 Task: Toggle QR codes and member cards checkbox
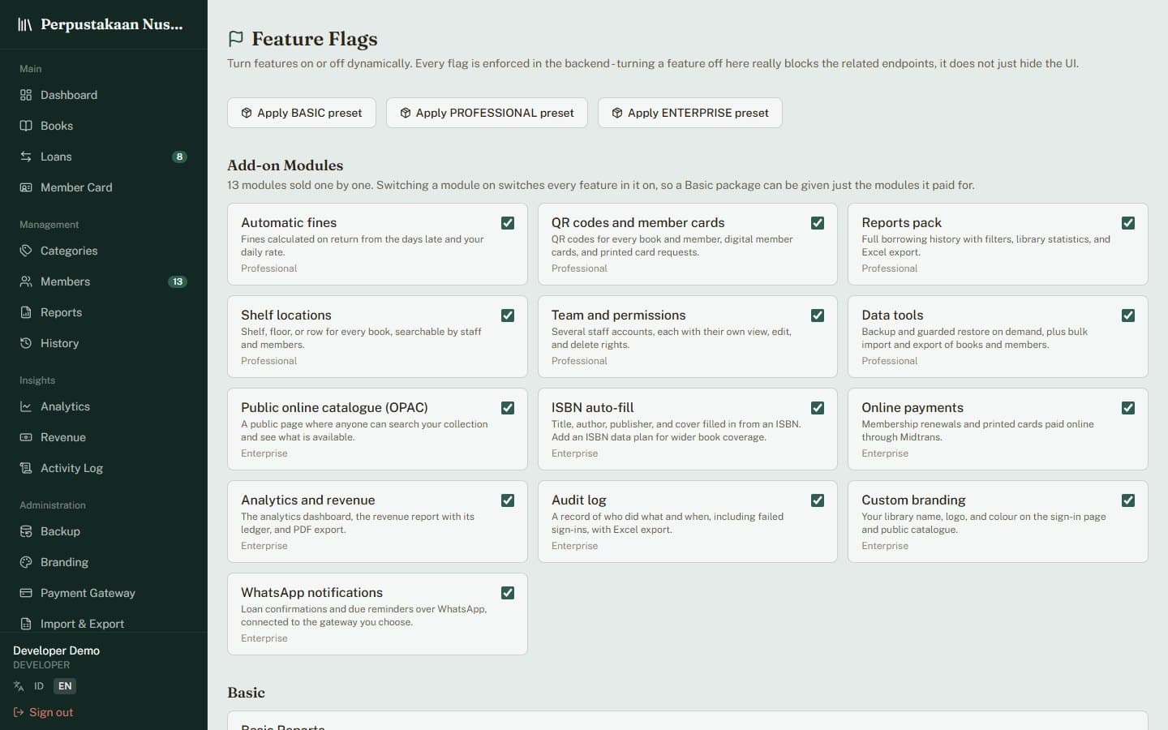(818, 223)
